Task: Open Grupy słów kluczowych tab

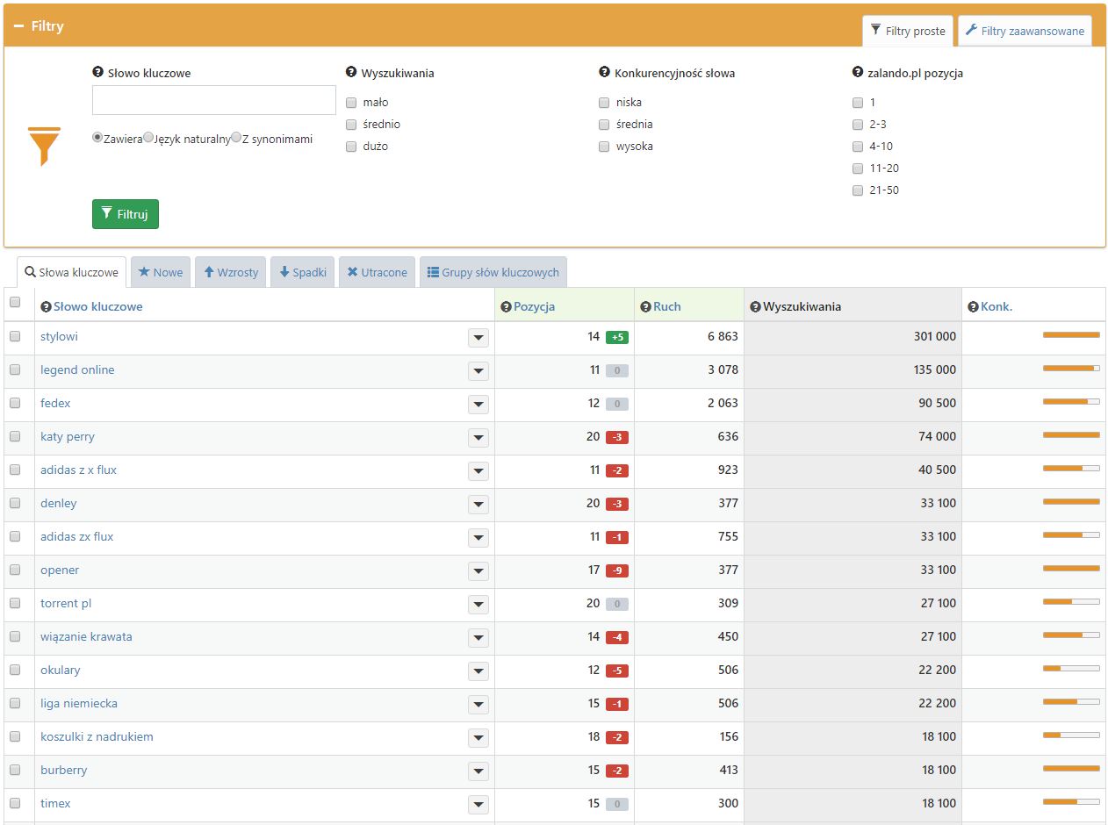Action: [x=493, y=272]
